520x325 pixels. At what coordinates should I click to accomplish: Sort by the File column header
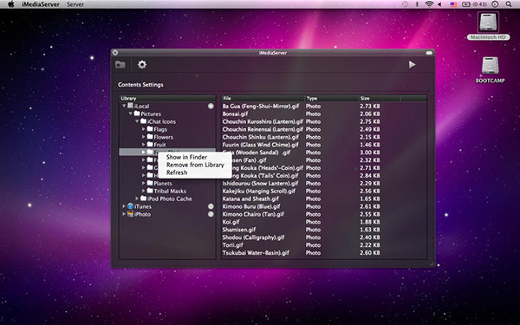tap(263, 99)
